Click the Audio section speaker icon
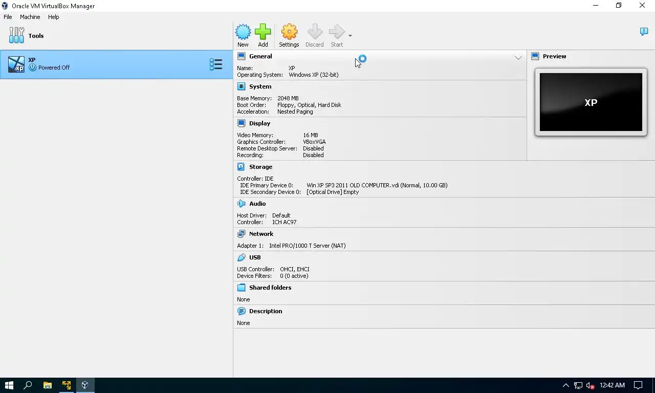This screenshot has height=393, width=655. click(241, 204)
